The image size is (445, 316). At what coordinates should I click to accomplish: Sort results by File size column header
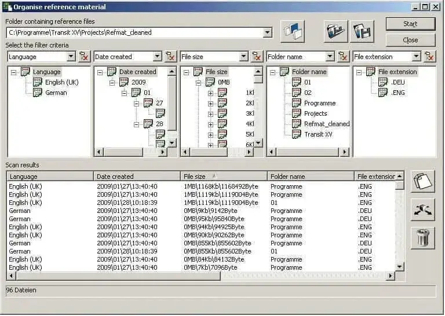point(223,177)
